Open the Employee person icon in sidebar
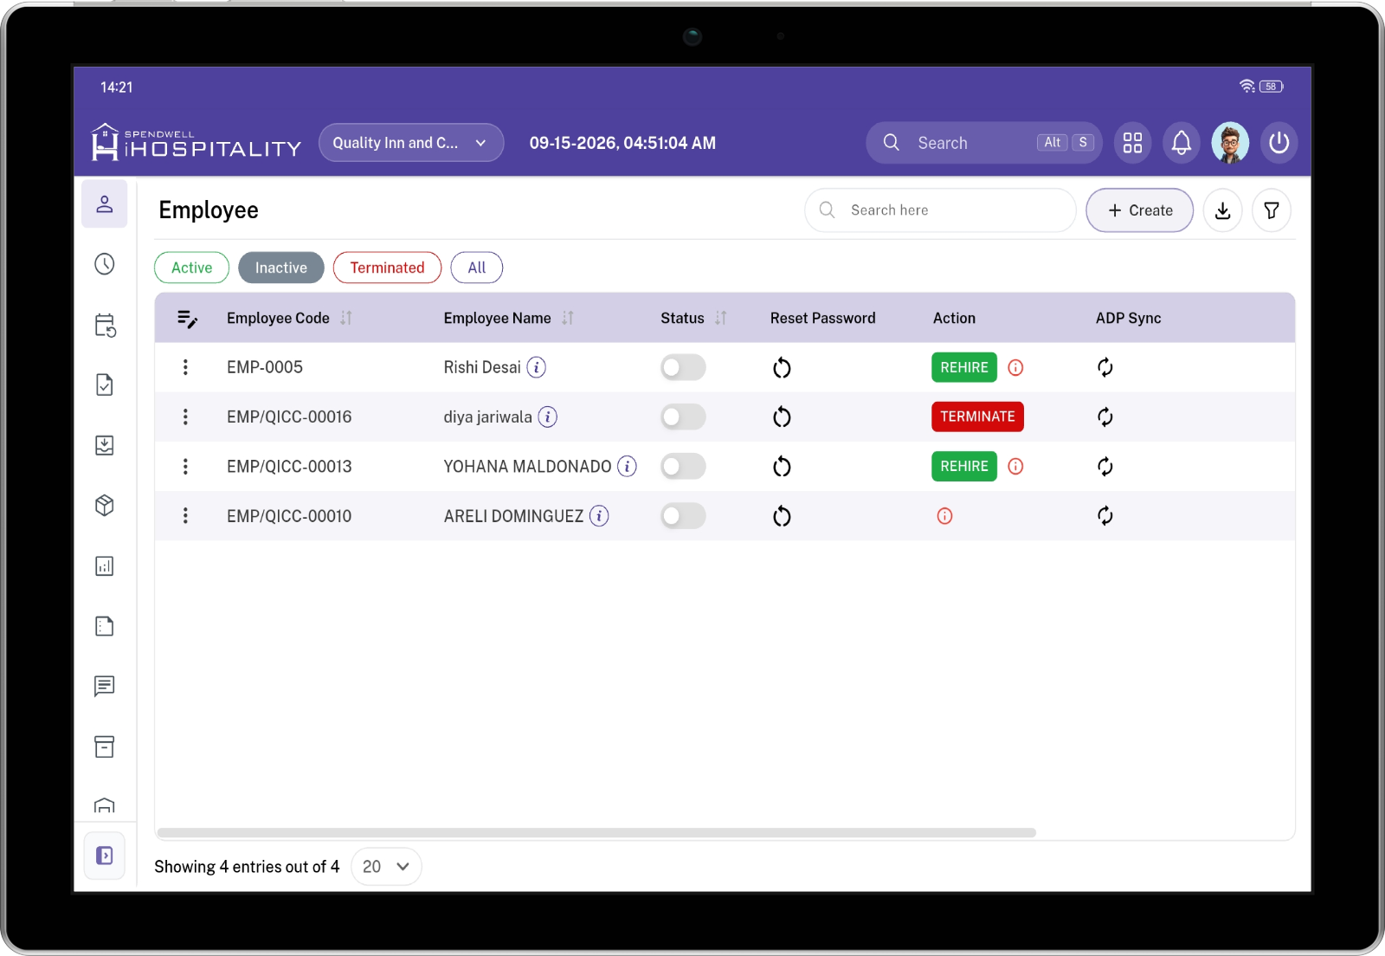Screen dimensions: 1385x956 (105, 204)
